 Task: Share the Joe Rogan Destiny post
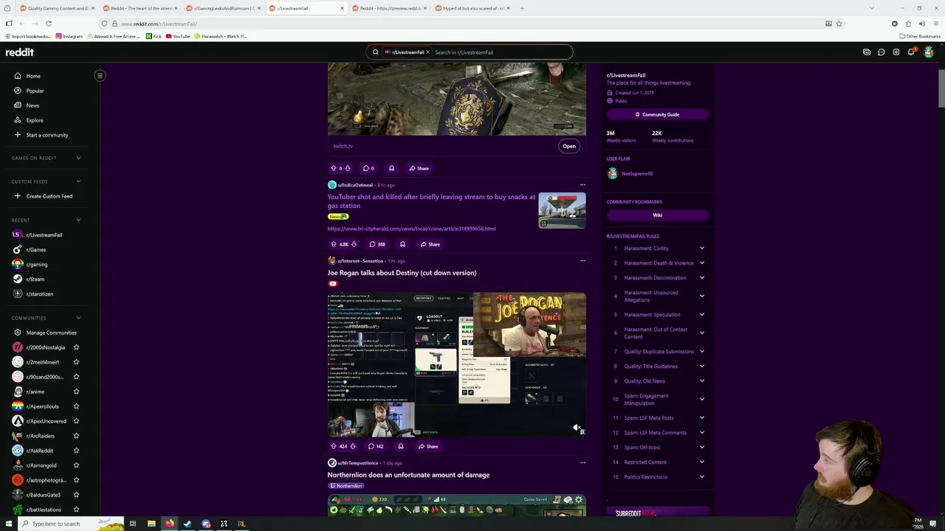[x=428, y=446]
